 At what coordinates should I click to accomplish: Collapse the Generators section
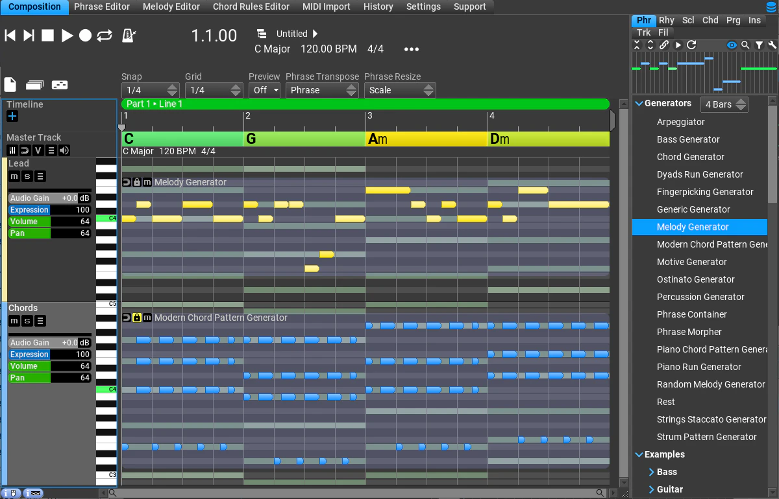[638, 103]
